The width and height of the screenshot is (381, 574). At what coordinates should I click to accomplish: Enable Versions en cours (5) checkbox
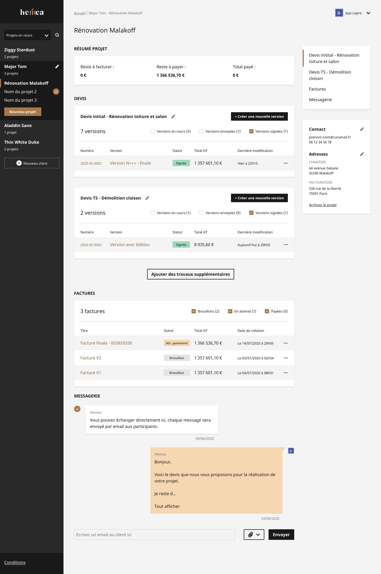click(153, 131)
